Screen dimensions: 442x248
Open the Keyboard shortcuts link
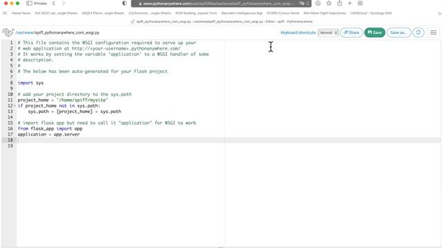tap(298, 32)
